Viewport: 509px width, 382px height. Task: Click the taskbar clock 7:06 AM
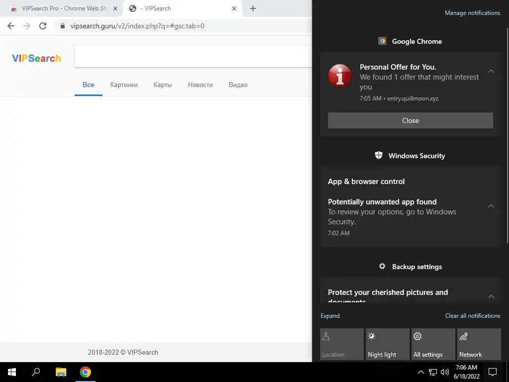click(x=466, y=372)
